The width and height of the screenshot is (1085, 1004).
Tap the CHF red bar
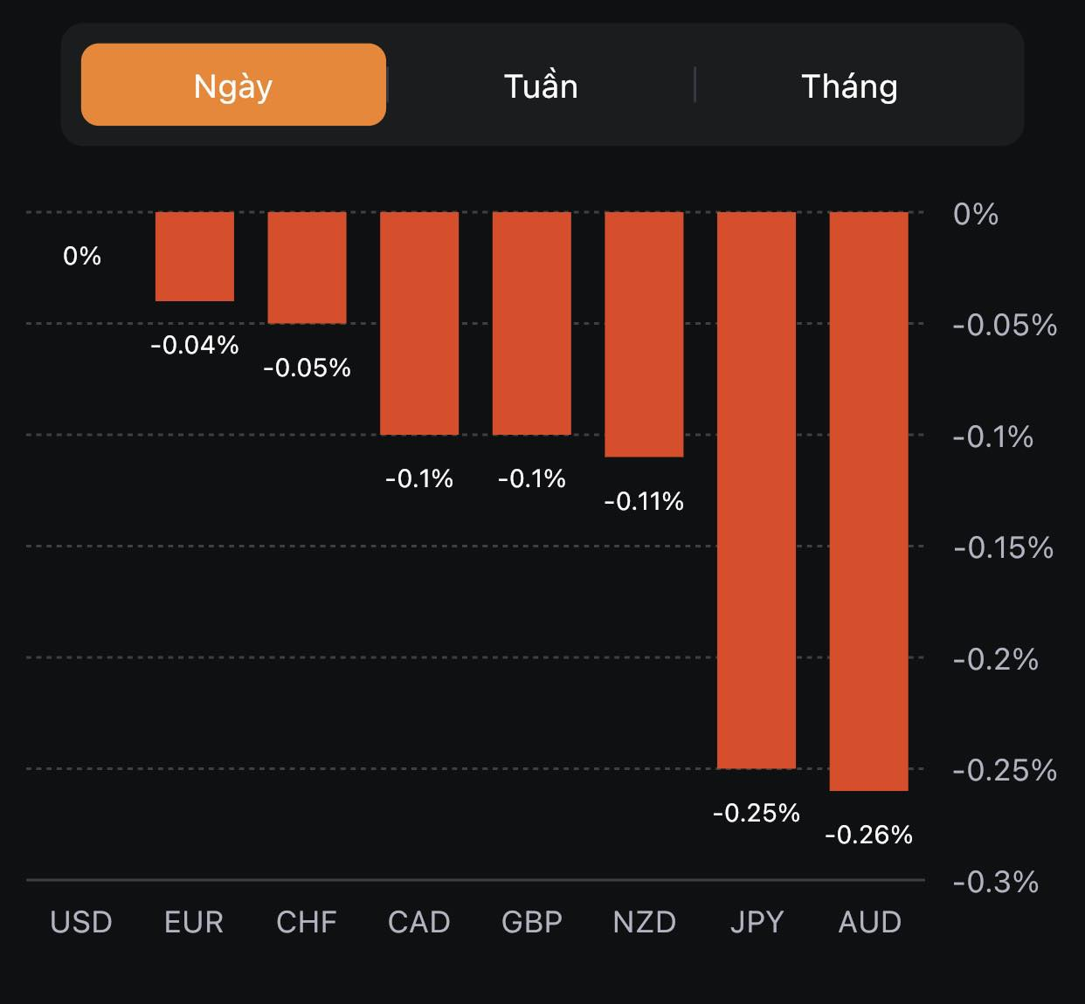(307, 268)
